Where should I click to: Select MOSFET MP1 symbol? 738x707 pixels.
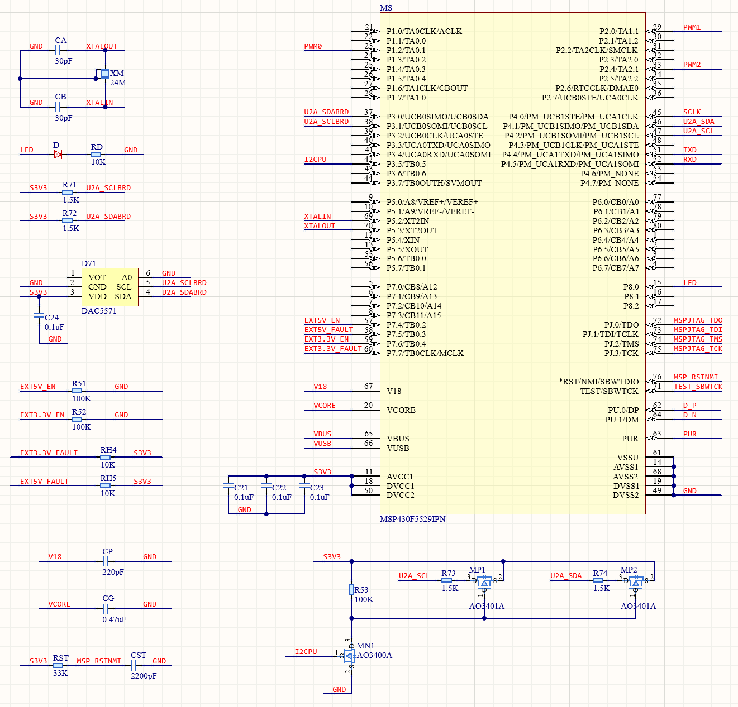[485, 583]
